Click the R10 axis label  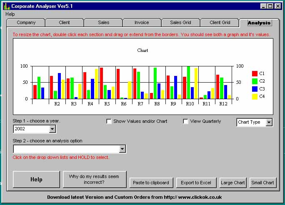(190, 104)
